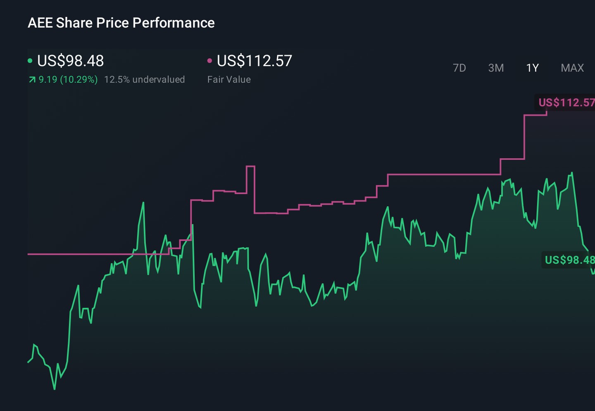The image size is (595, 411).
Task: Click the pink dot beside US$112.57
Action: click(209, 61)
